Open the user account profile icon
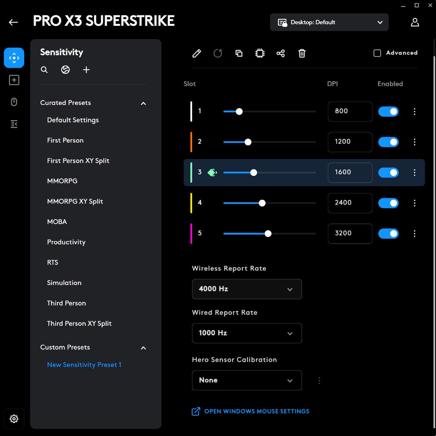436x436 pixels. pyautogui.click(x=415, y=22)
